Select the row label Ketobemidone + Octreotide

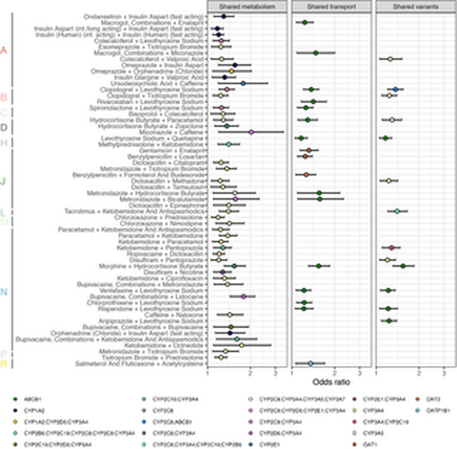[x=164, y=346]
